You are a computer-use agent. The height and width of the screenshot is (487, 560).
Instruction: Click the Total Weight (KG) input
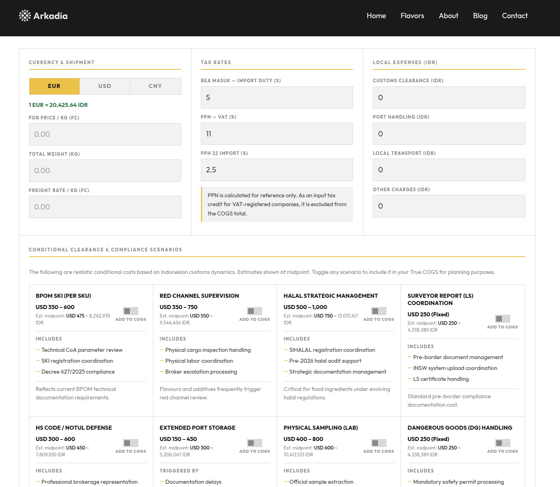(105, 171)
